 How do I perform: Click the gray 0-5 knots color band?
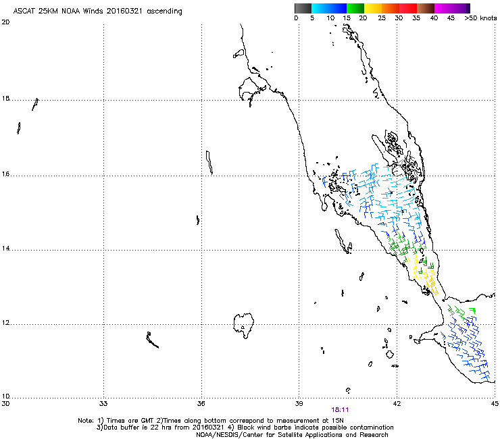click(303, 8)
